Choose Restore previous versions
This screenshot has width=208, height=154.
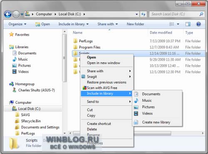click(x=106, y=82)
